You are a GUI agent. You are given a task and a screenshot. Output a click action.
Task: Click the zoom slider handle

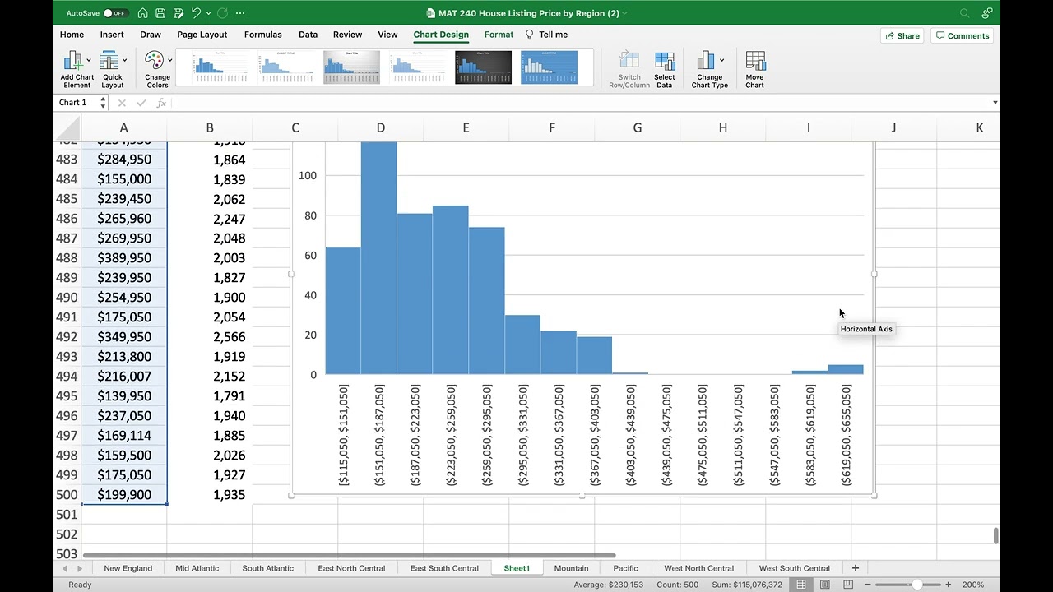point(917,585)
